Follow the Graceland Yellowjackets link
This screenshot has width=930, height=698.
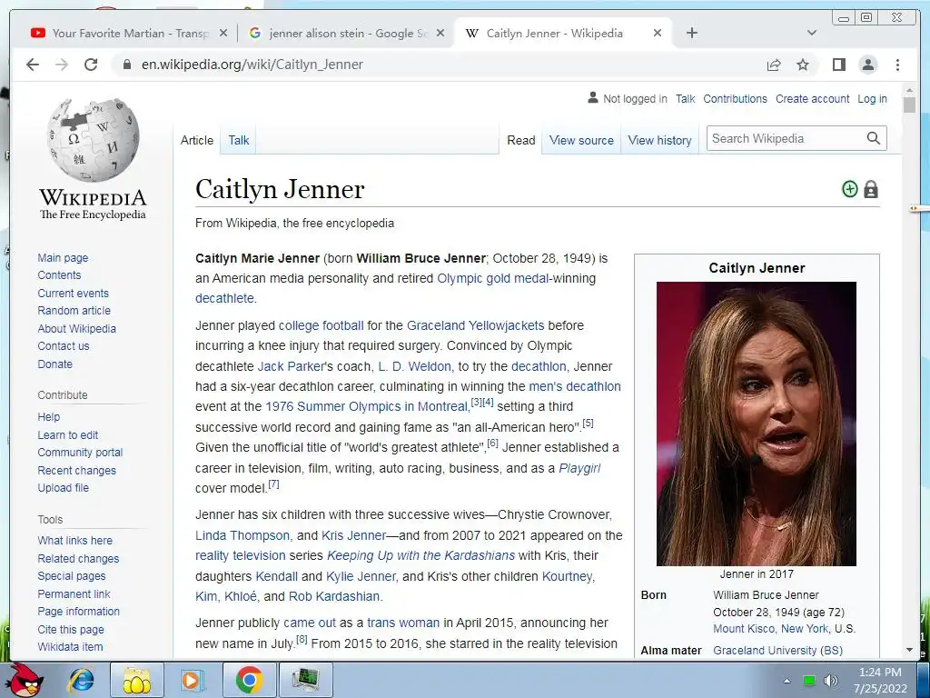pos(475,325)
